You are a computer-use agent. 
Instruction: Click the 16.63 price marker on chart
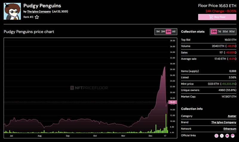pyautogui.click(x=172, y=102)
